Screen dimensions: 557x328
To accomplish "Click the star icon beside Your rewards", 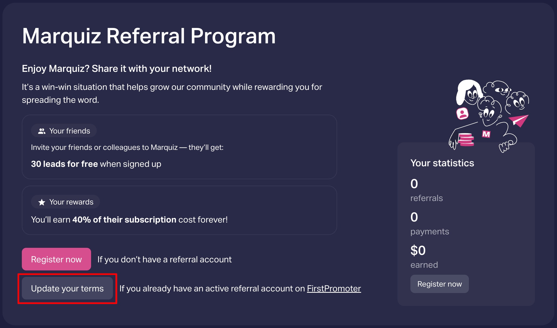I will click(x=41, y=202).
